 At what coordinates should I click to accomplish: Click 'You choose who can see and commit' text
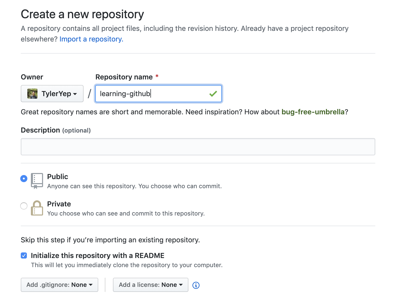126,213
